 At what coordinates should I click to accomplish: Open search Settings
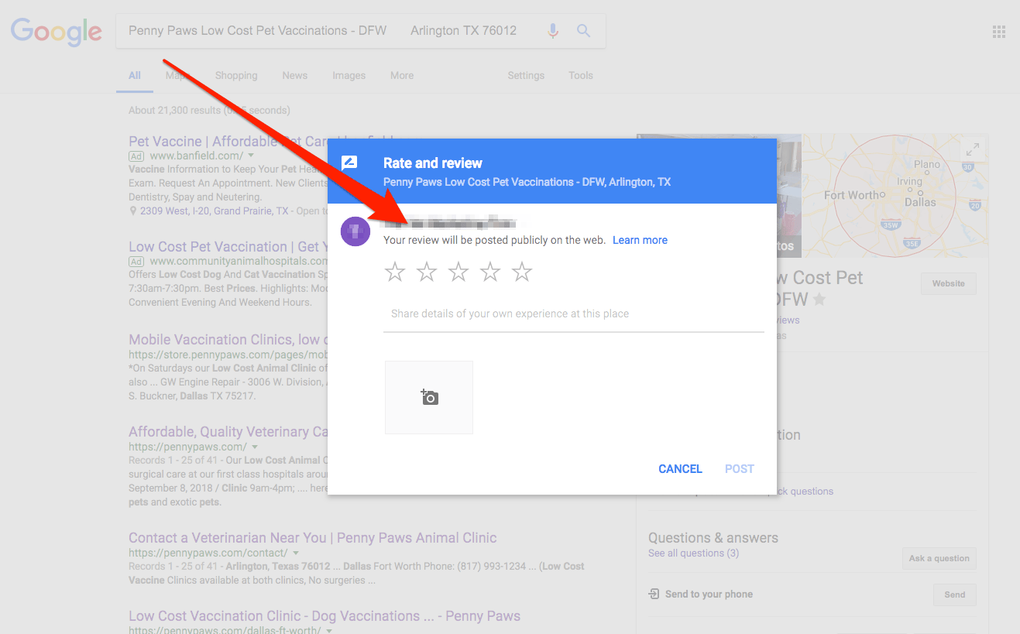pos(526,76)
